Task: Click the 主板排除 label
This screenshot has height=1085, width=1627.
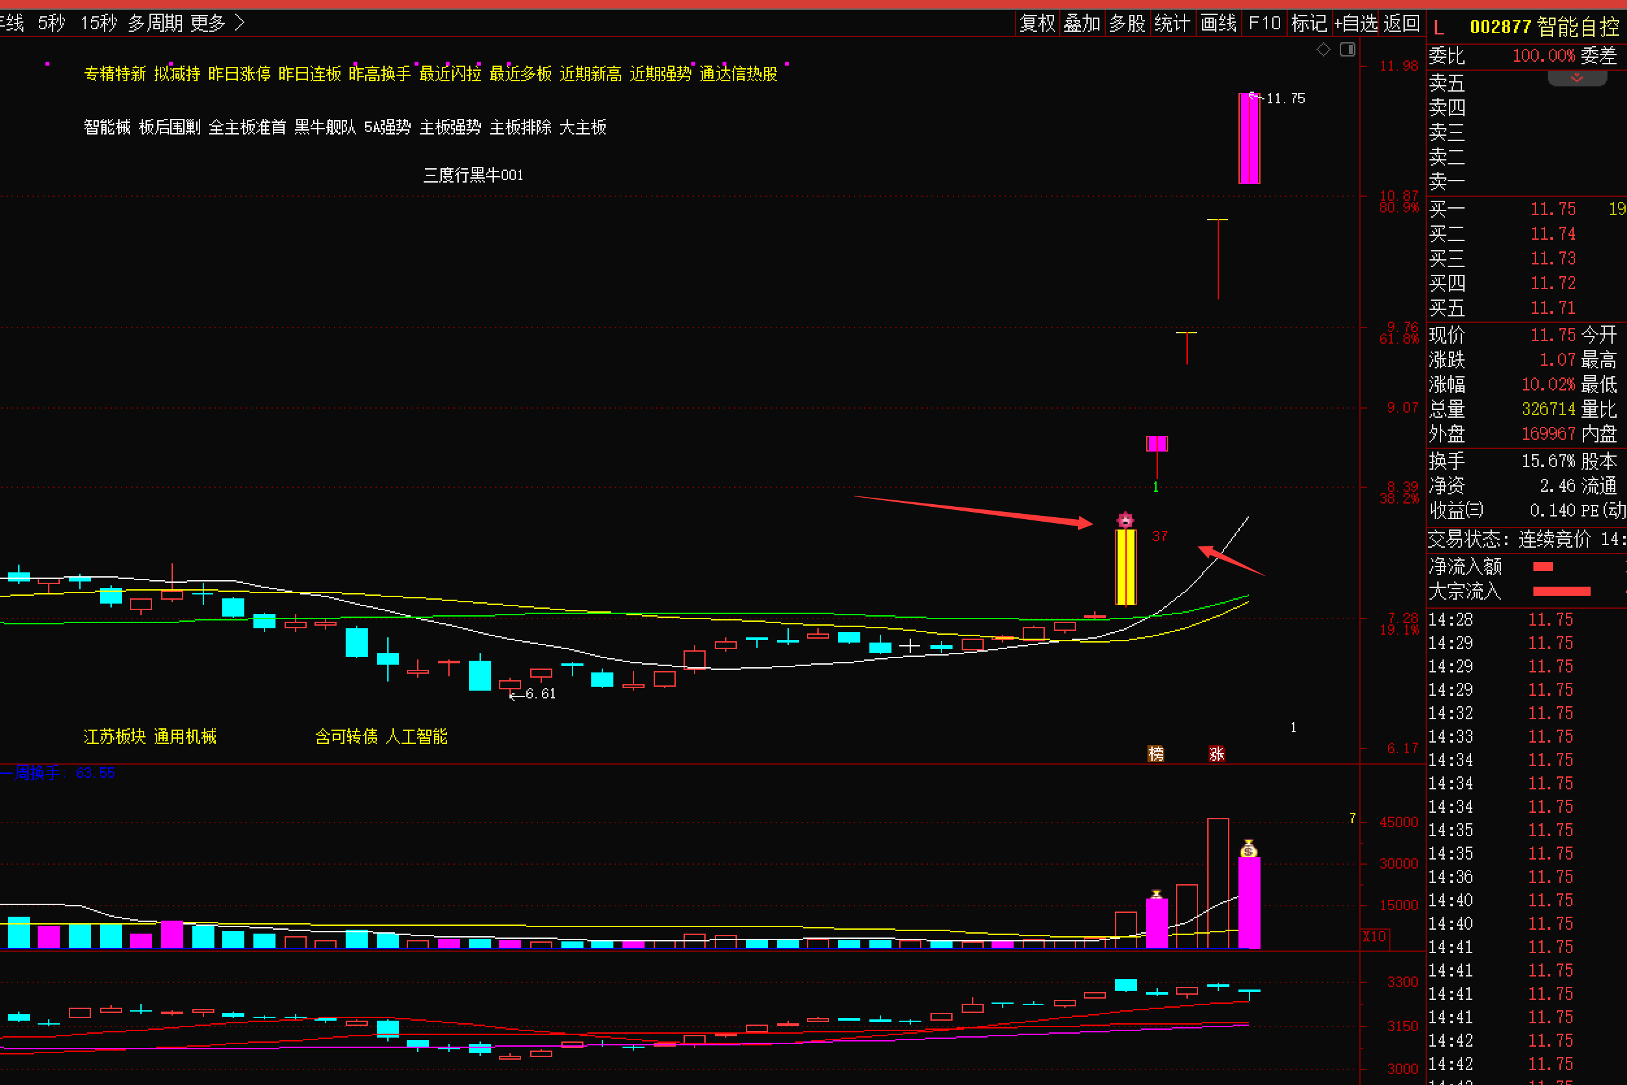Action: pos(520,127)
